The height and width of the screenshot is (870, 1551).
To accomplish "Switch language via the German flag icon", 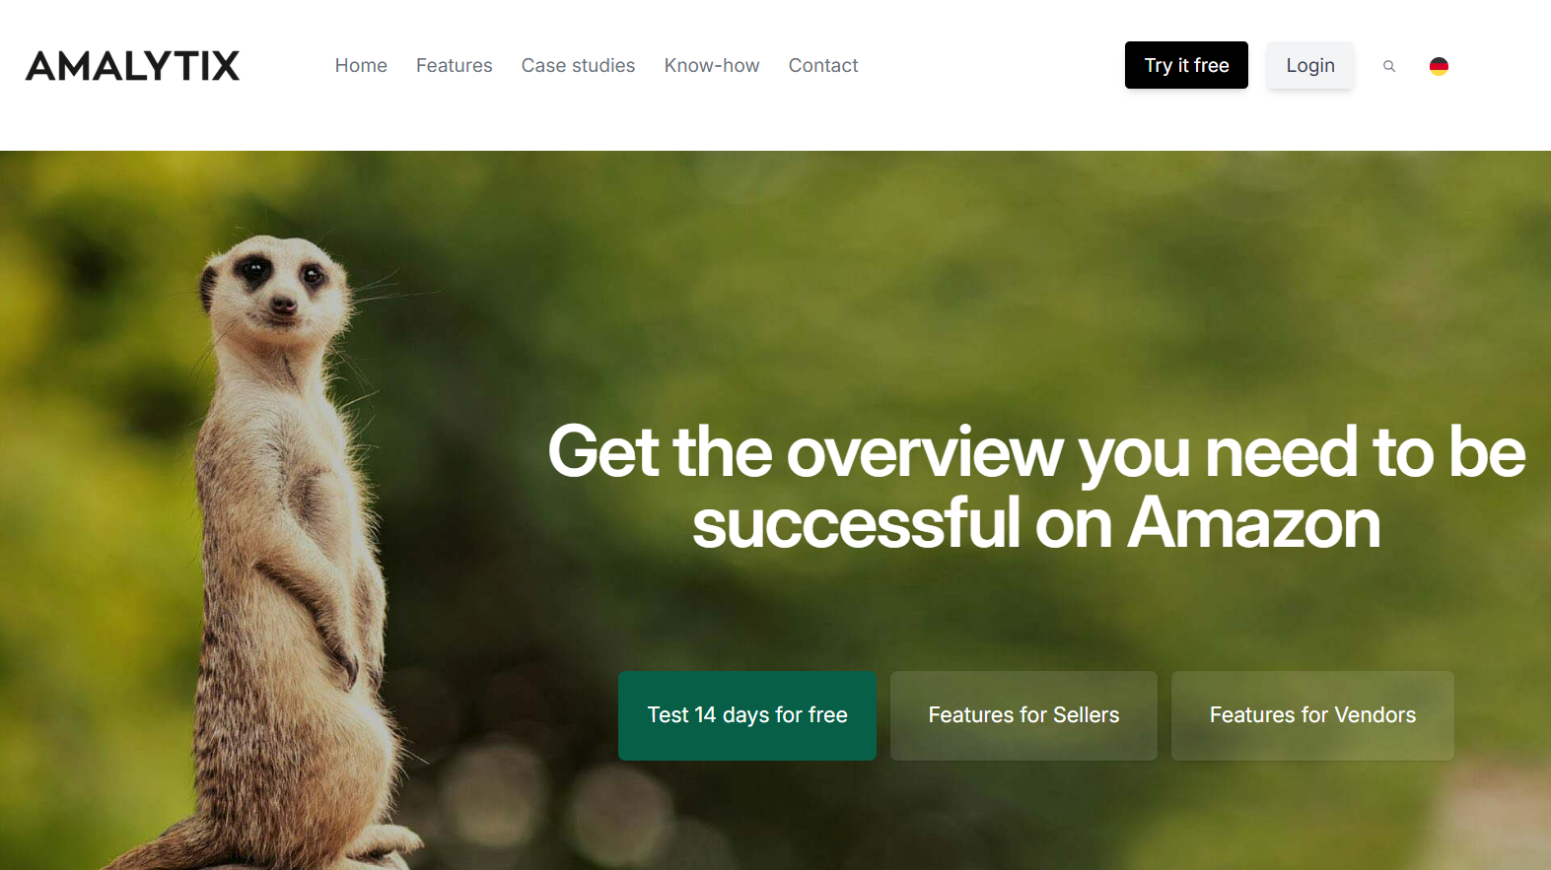I will click(x=1439, y=66).
